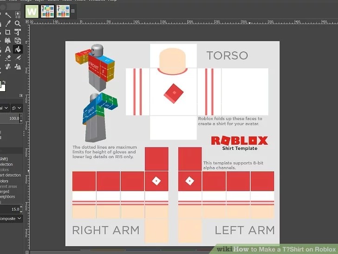Select the active Bucket Fill tool
The image size is (338, 254).
pyautogui.click(x=18, y=49)
